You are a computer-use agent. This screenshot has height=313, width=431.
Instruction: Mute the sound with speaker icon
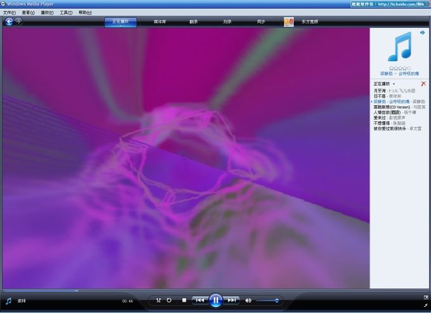coord(248,300)
